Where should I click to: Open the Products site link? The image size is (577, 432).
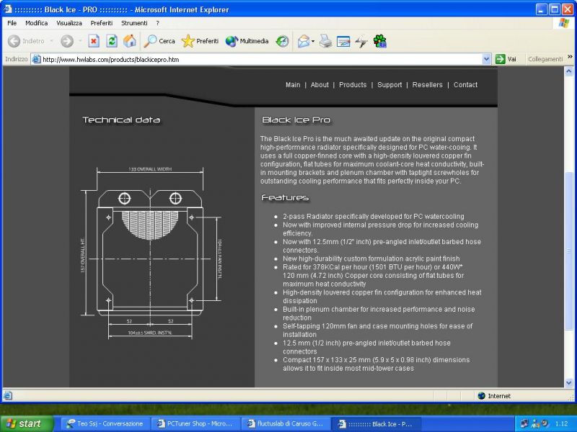coord(353,85)
